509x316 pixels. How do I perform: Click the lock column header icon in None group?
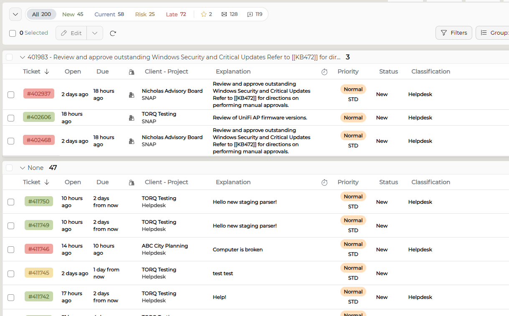(132, 182)
